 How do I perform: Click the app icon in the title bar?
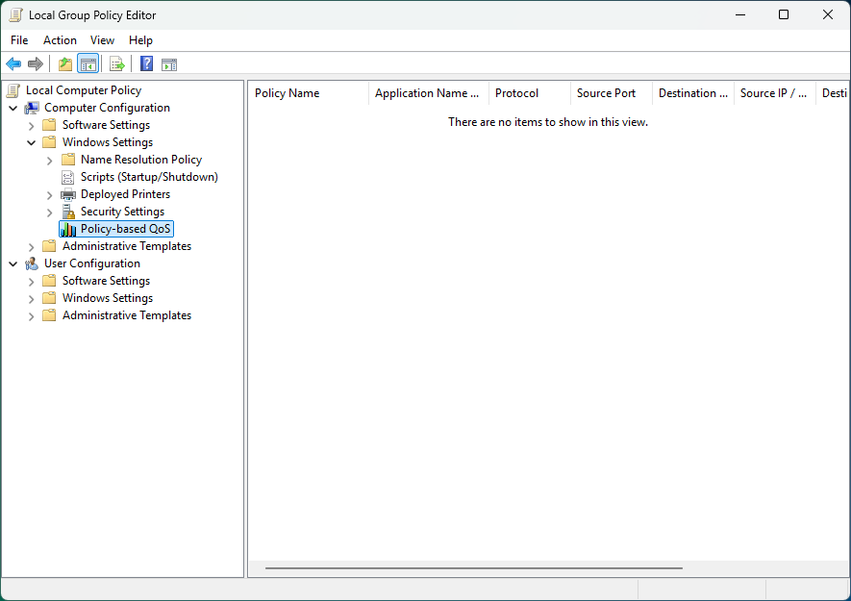click(x=15, y=15)
